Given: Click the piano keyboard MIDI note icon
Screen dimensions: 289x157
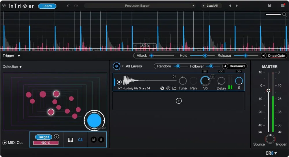Looking at the screenshot, I should pyautogui.click(x=71, y=140).
